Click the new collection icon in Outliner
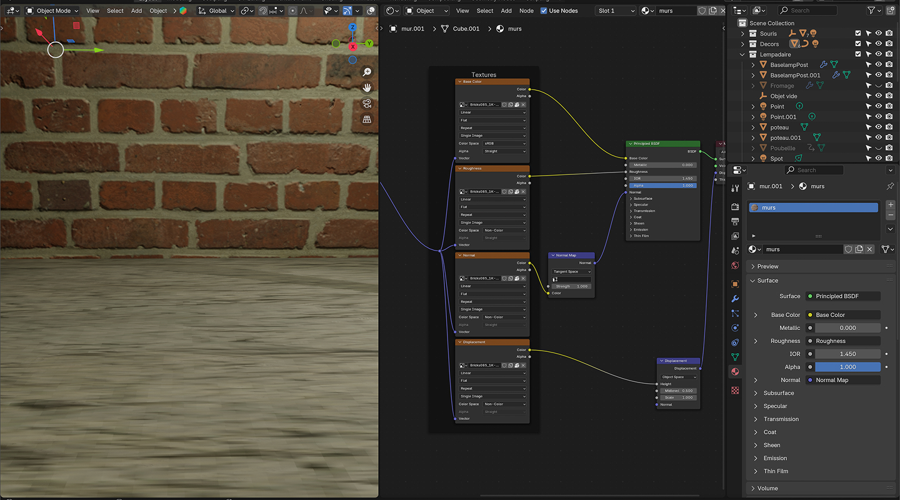This screenshot has height=500, width=900. pos(889,11)
